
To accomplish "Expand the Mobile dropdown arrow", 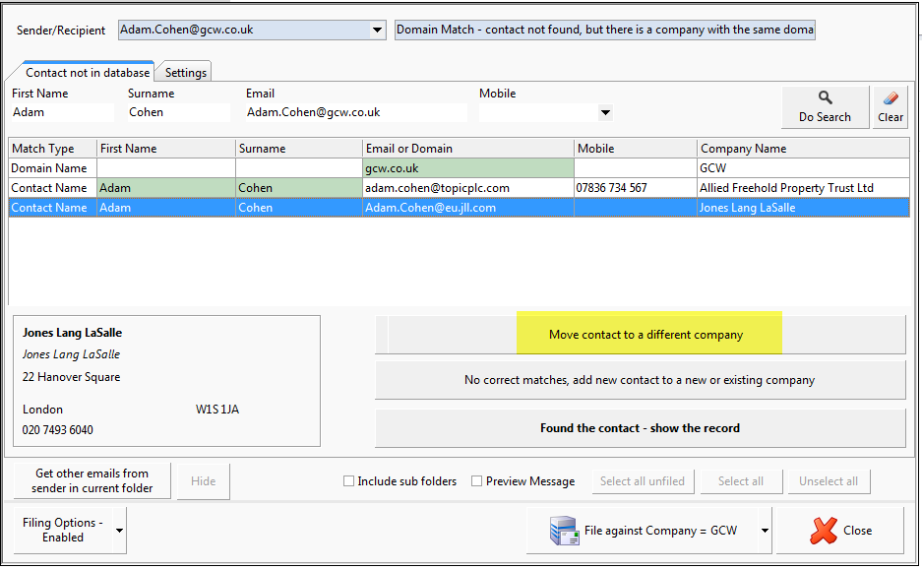I will point(605,112).
